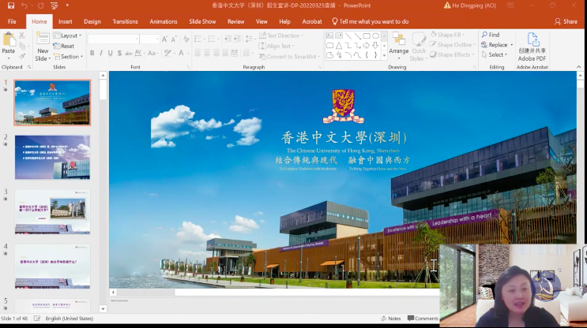Open the Arrange tool
This screenshot has width=587, height=328.
(398, 46)
